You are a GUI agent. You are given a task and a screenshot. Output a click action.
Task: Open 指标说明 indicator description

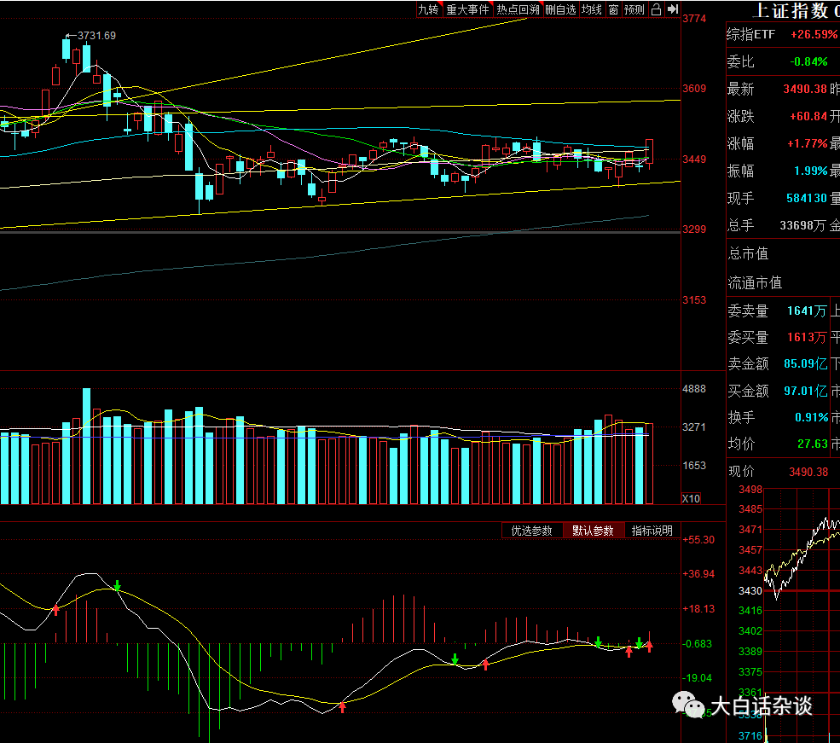coord(652,531)
